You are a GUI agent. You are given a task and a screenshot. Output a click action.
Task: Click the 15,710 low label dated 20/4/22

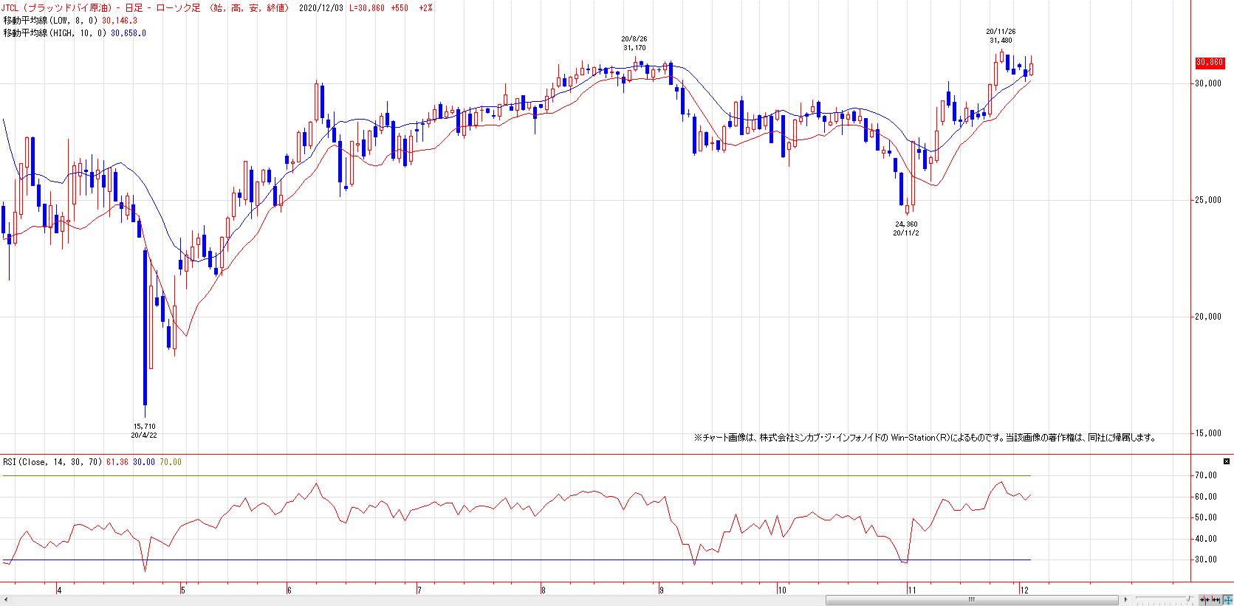pos(144,427)
